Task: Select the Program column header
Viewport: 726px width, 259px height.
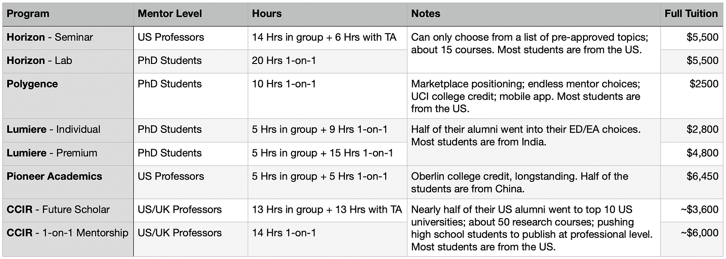Action: click(x=68, y=14)
